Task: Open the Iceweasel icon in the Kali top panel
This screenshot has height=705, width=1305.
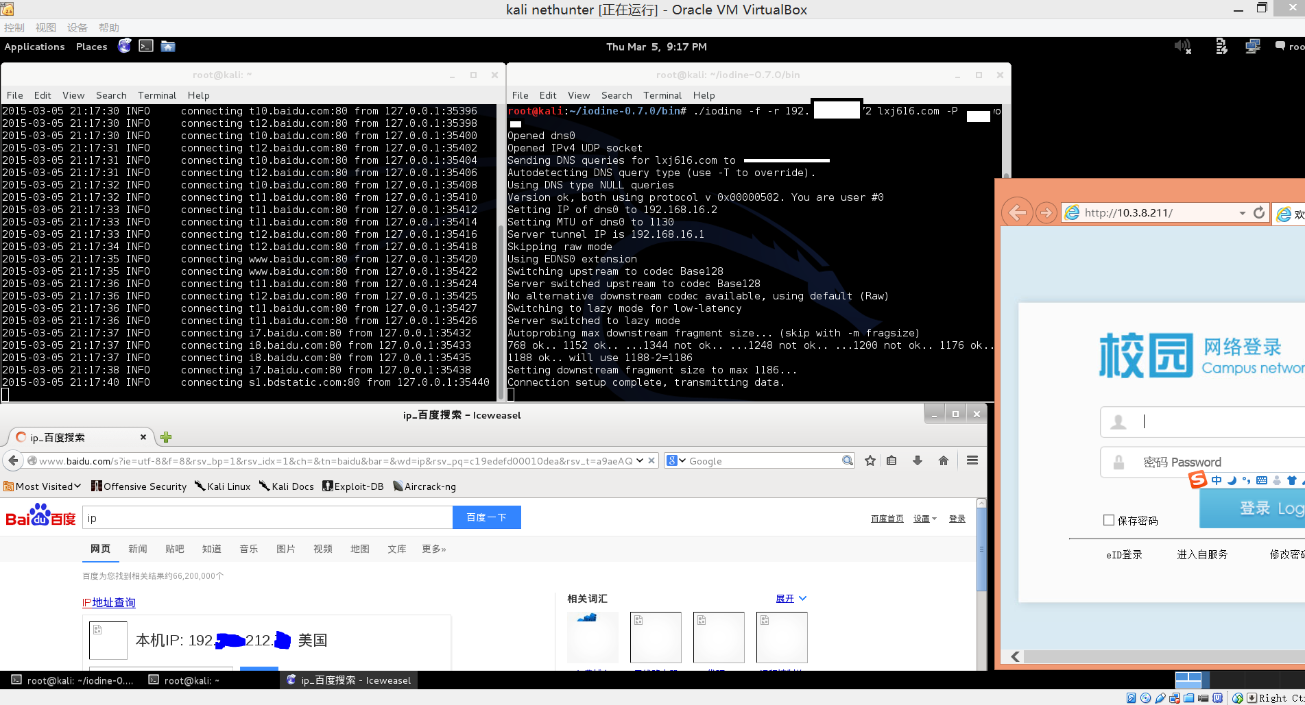Action: (x=124, y=46)
